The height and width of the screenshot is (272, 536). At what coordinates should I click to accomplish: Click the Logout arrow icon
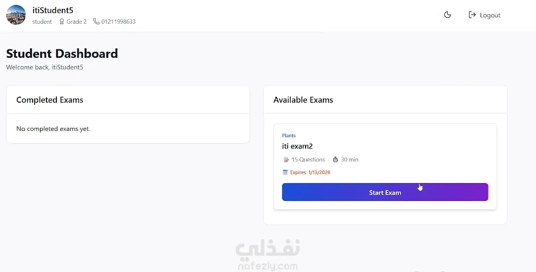(x=472, y=15)
